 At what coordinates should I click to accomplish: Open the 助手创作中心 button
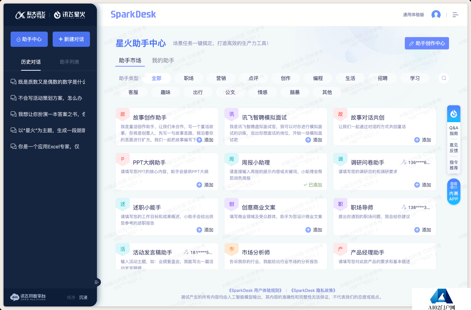coord(427,43)
